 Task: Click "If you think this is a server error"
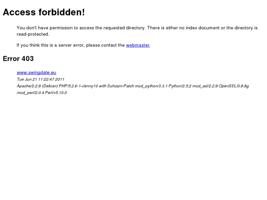coord(51,45)
